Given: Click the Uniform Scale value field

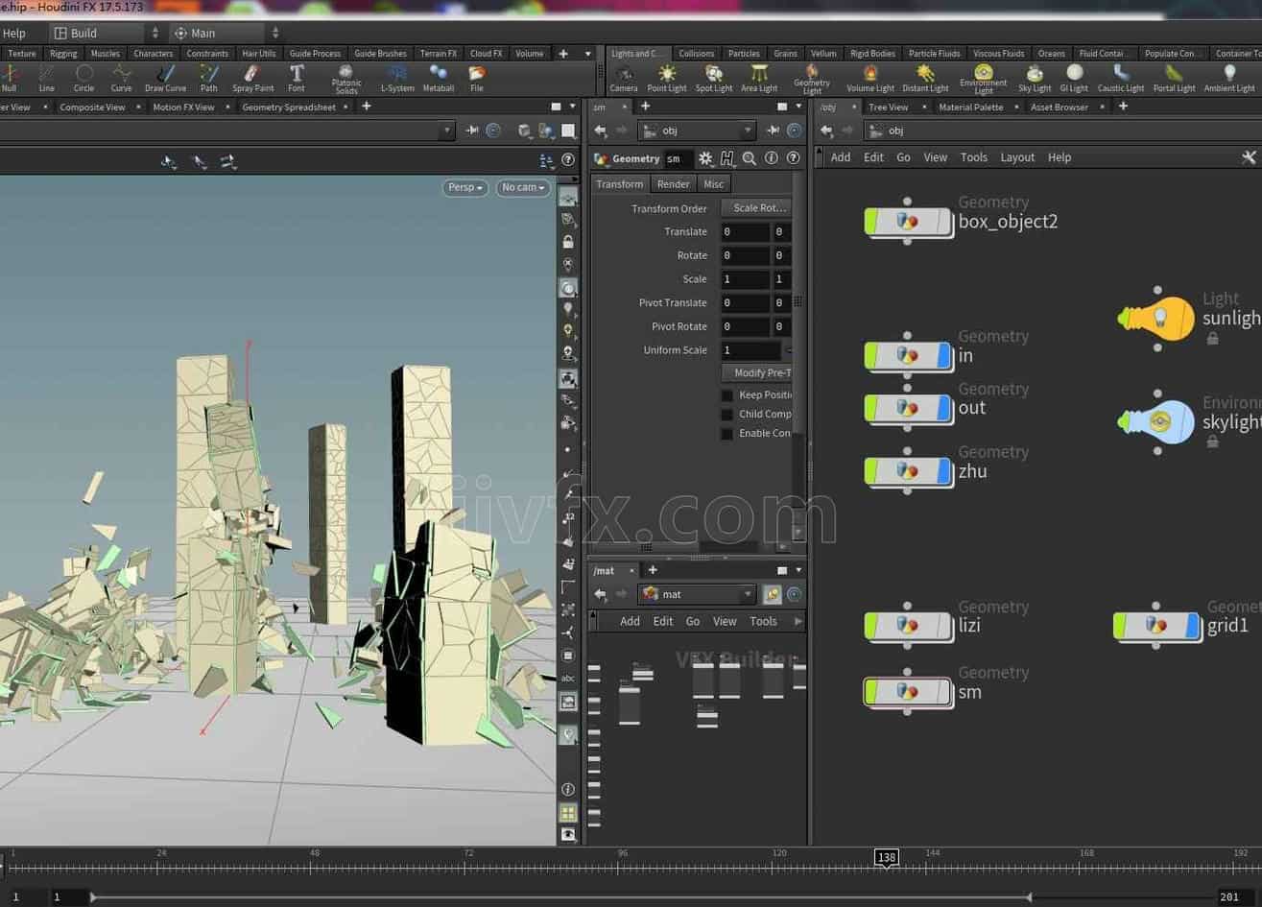Looking at the screenshot, I should pyautogui.click(x=750, y=350).
